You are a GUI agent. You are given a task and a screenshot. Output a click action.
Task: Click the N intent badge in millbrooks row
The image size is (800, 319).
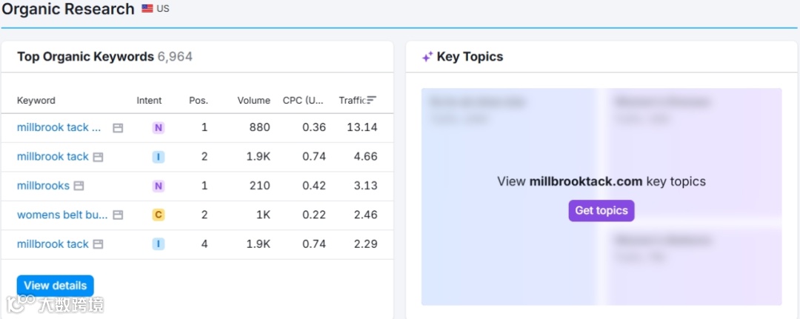tap(159, 186)
